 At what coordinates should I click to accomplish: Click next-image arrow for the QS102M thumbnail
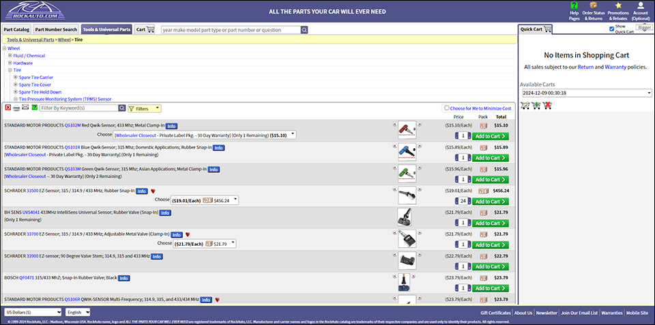click(x=420, y=124)
